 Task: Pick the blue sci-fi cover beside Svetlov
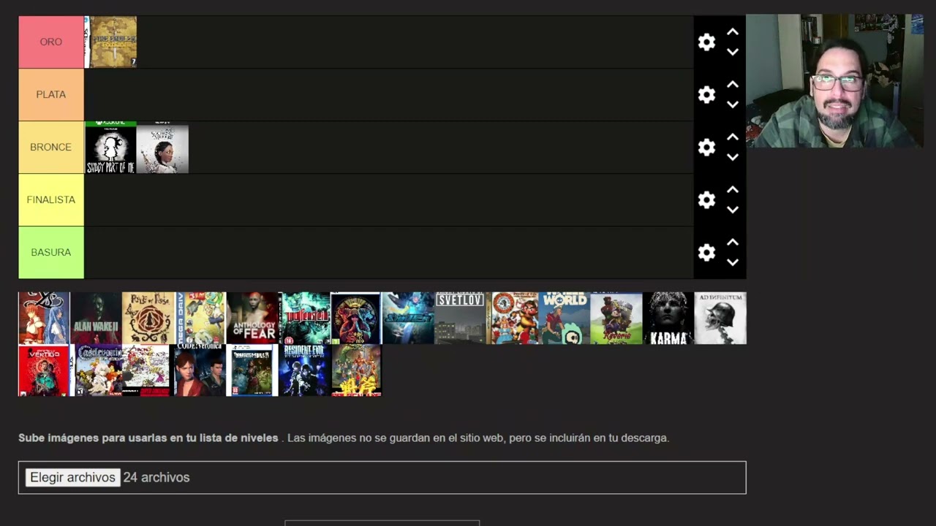pos(407,319)
